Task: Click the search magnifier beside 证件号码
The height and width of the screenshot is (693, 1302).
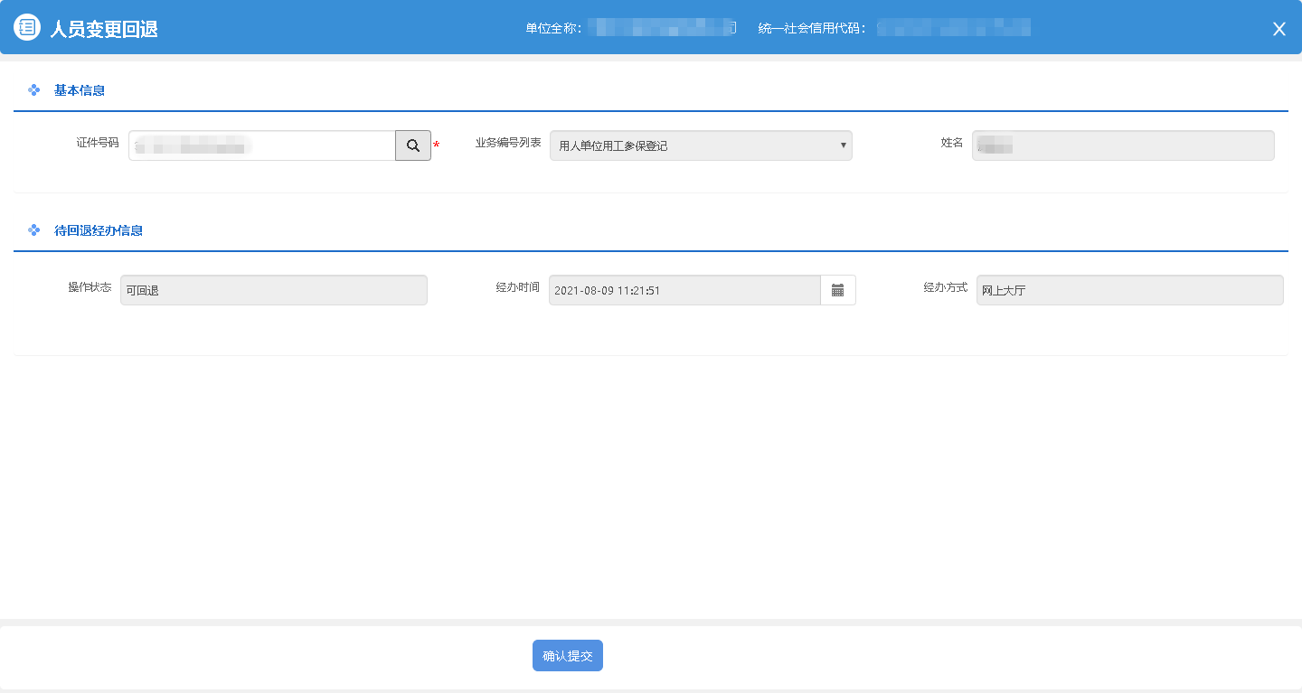Action: pyautogui.click(x=413, y=145)
